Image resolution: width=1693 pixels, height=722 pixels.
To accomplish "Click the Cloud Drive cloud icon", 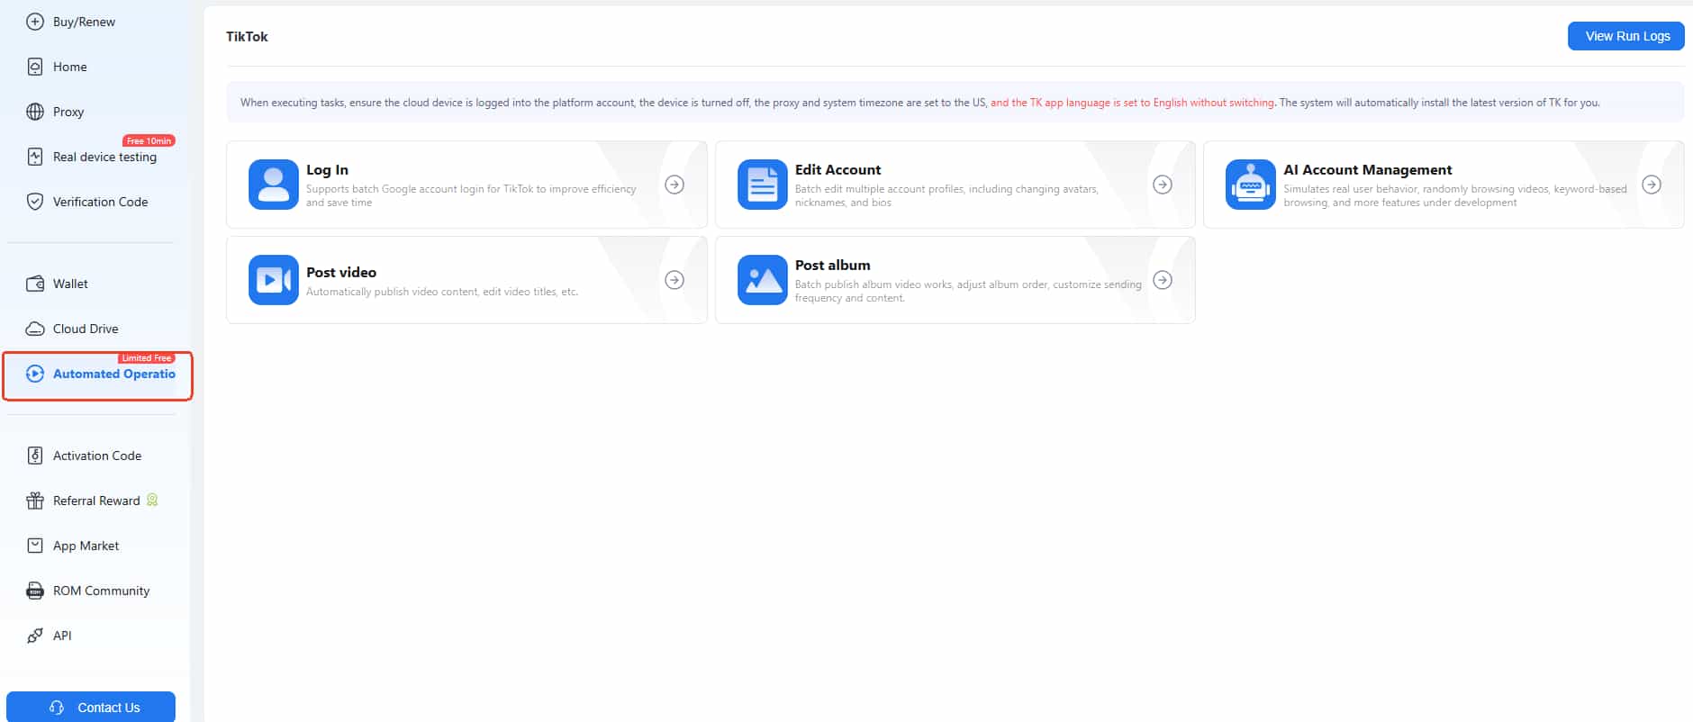I will [35, 329].
